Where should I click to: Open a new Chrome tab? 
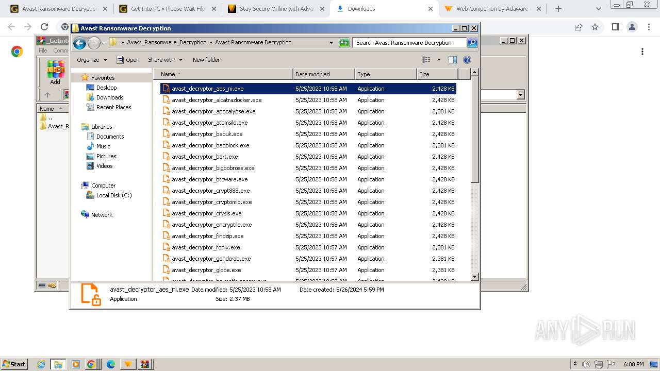pyautogui.click(x=558, y=9)
